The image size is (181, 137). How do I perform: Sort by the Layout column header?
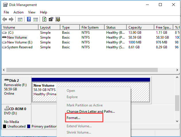tap(49, 27)
